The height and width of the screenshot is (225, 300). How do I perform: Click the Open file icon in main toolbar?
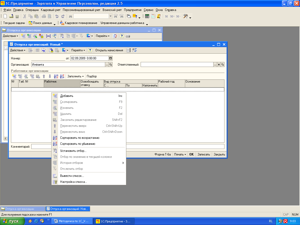pos(11,16)
